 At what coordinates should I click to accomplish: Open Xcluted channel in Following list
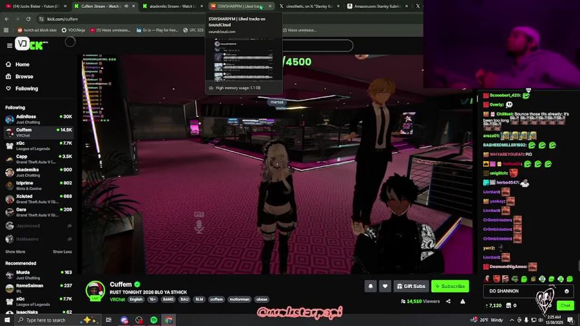tap(39, 199)
